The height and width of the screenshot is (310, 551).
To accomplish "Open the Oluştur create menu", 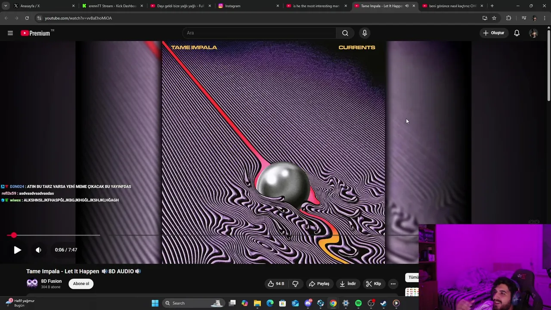I will pyautogui.click(x=493, y=33).
